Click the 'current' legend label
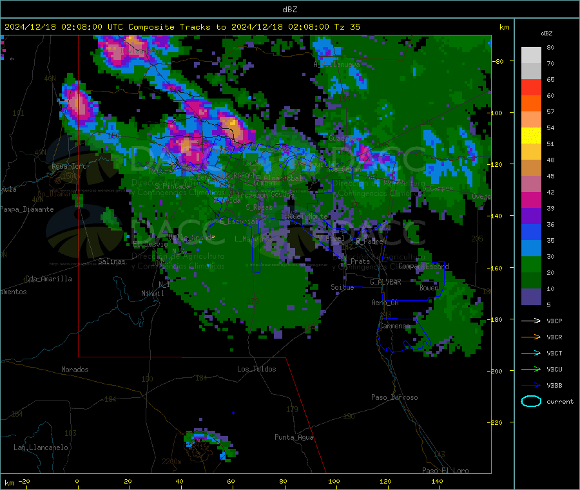This screenshot has width=580, height=490. click(560, 401)
